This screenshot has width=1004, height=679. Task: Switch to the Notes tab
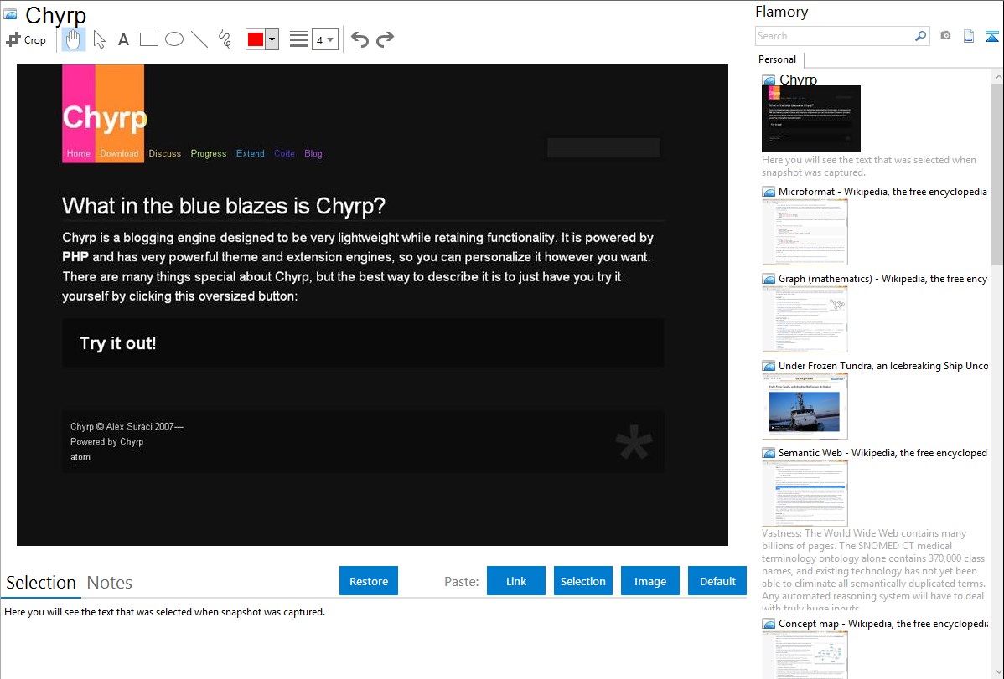[110, 583]
